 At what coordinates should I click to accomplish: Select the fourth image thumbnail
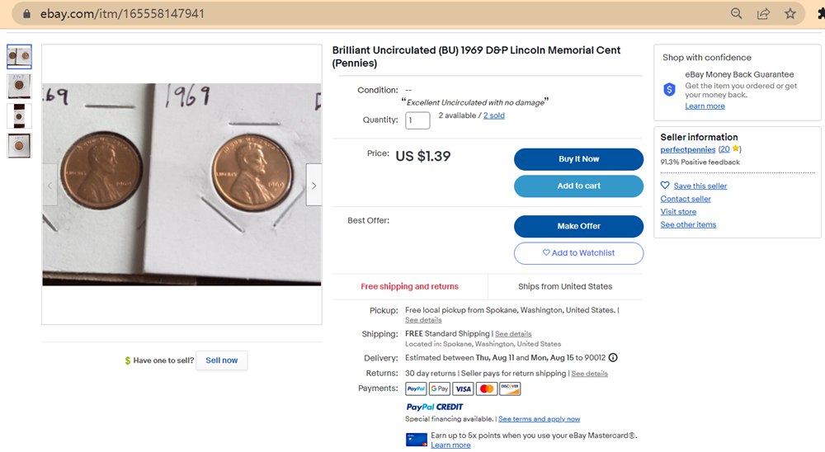pyautogui.click(x=19, y=145)
